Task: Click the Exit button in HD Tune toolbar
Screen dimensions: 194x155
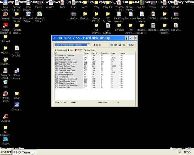Action: [x=131, y=45]
